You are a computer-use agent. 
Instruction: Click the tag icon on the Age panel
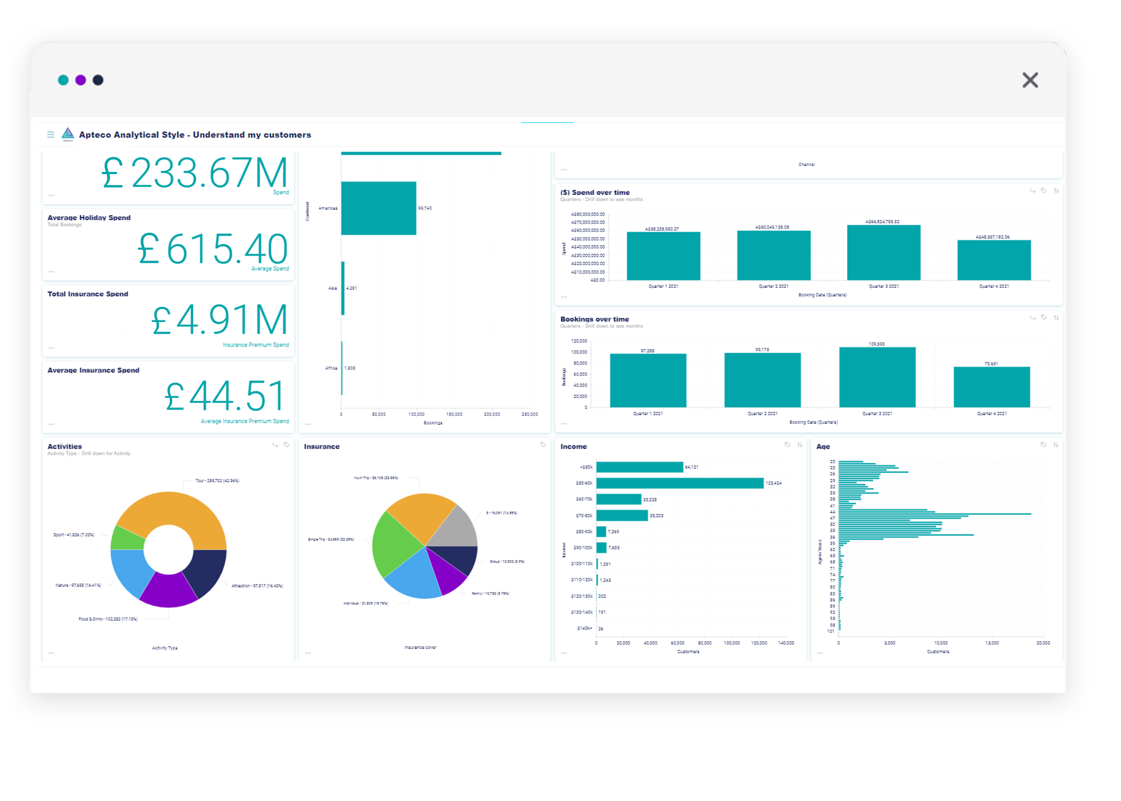point(1043,445)
